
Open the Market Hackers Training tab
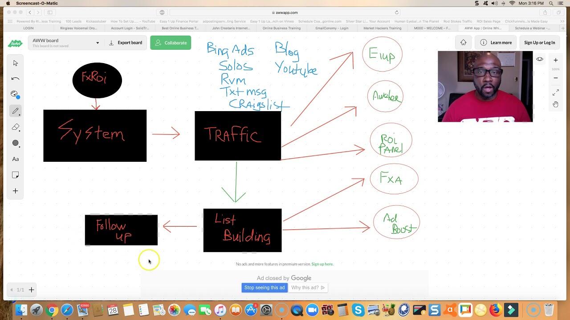[x=382, y=28]
